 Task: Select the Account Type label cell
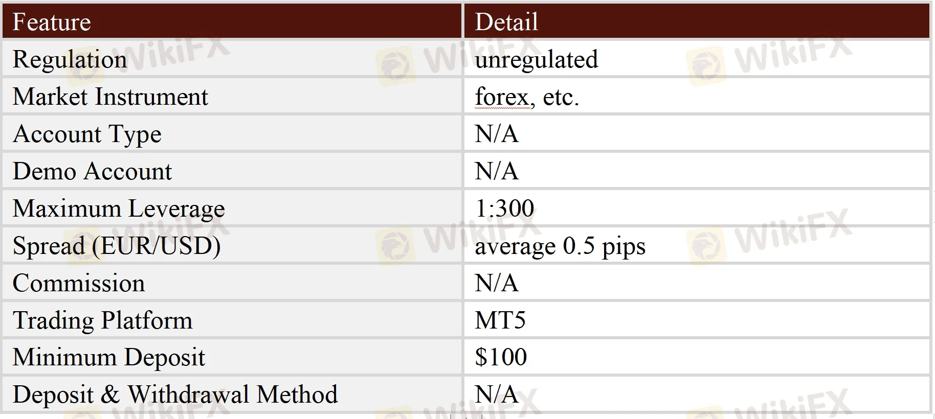[87, 134]
